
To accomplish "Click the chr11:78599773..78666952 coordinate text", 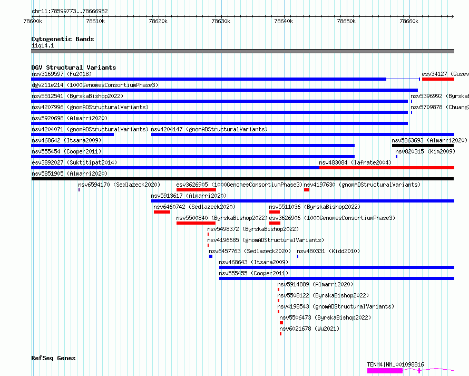I will tap(70, 11).
